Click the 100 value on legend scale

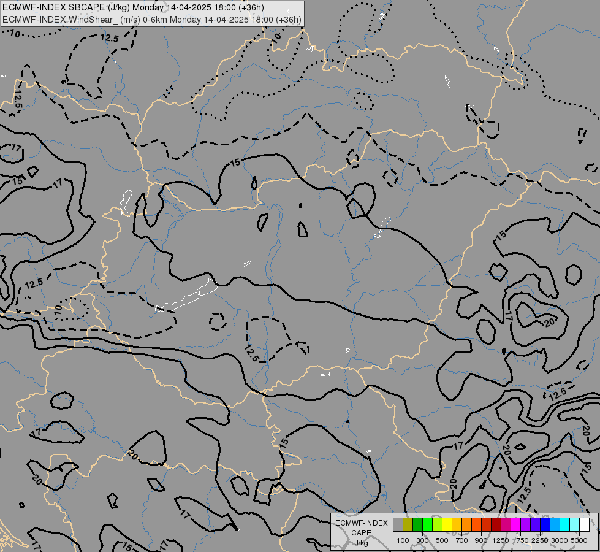(x=403, y=540)
